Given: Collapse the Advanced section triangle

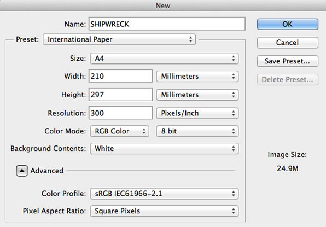Looking at the screenshot, I should pos(22,171).
